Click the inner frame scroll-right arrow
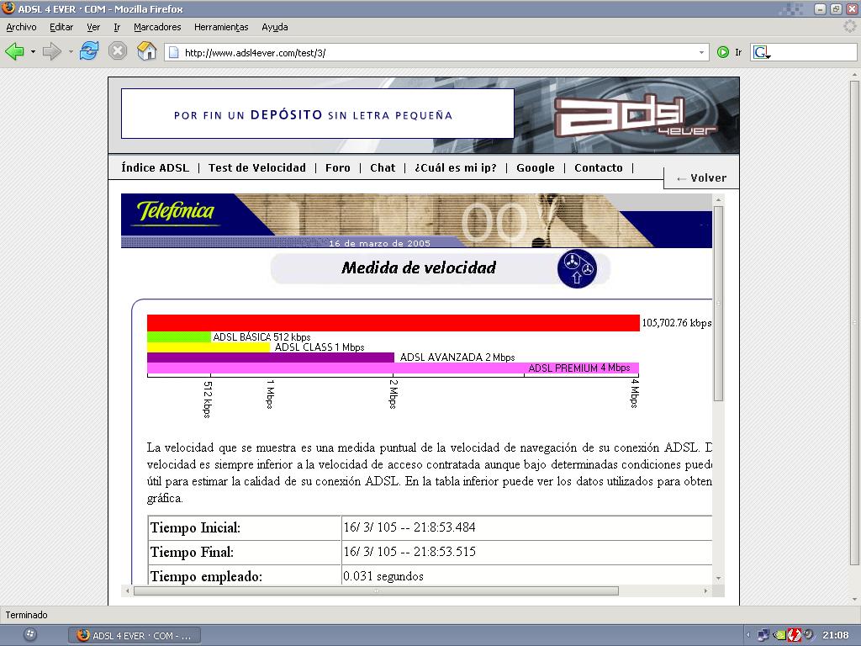Viewport: 861px width, 646px height. pos(705,591)
